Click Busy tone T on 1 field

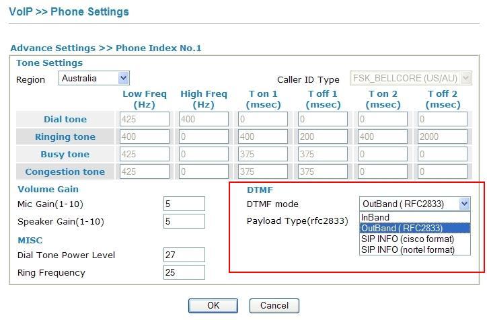click(x=263, y=154)
